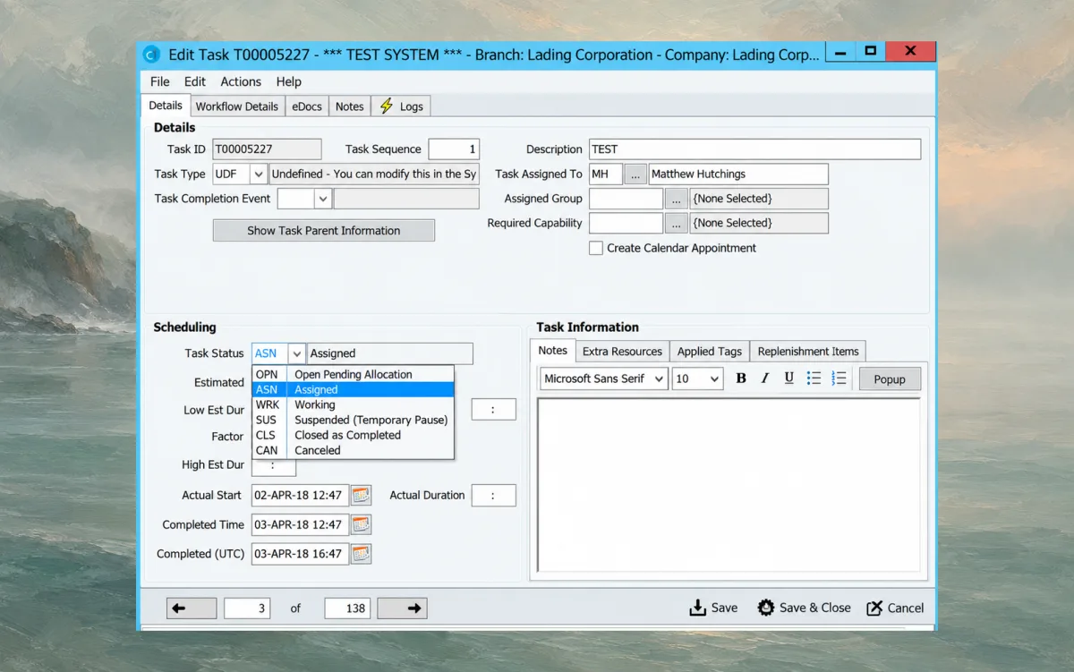The image size is (1074, 672).
Task: Open the File menu
Action: pos(160,81)
